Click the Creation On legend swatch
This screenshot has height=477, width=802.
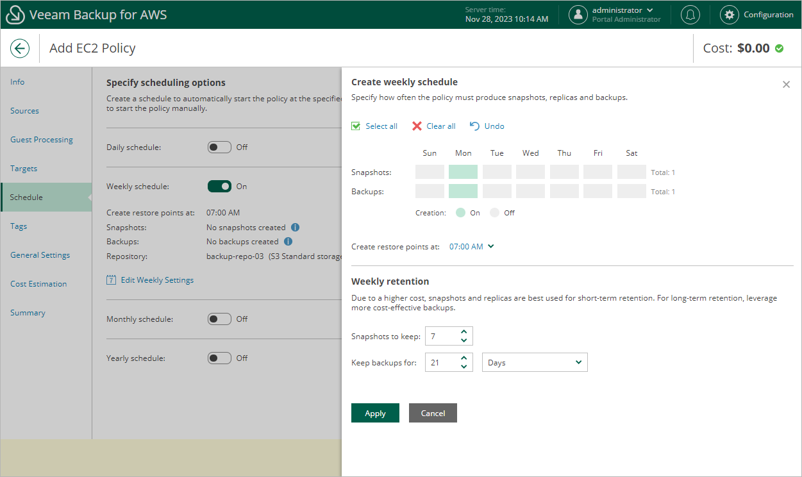coord(460,213)
